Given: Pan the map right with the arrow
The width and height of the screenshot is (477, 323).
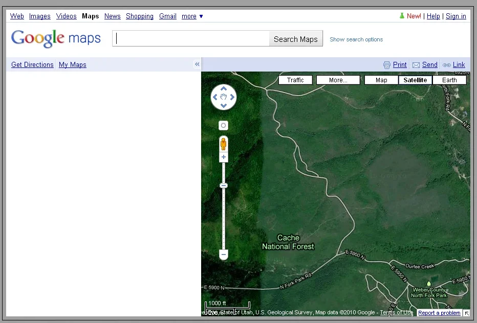Looking at the screenshot, I should [x=232, y=97].
